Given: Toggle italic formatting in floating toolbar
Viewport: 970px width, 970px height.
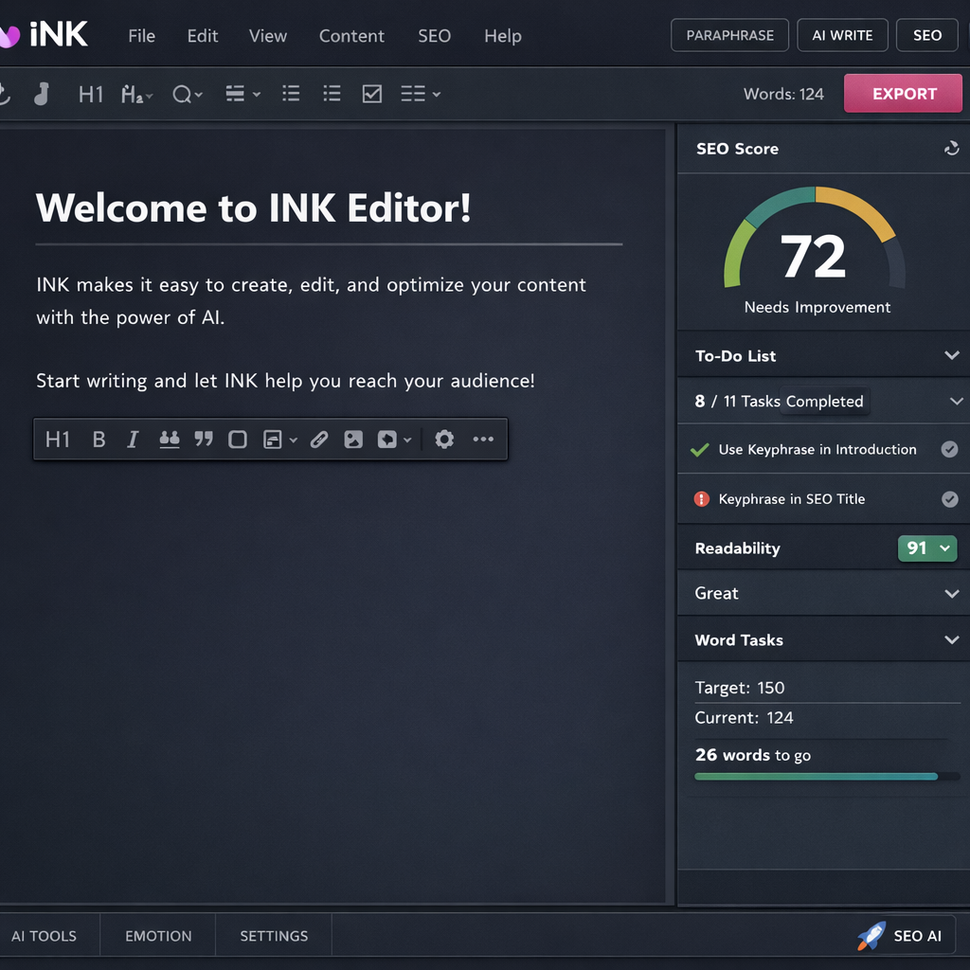Looking at the screenshot, I should click(133, 439).
